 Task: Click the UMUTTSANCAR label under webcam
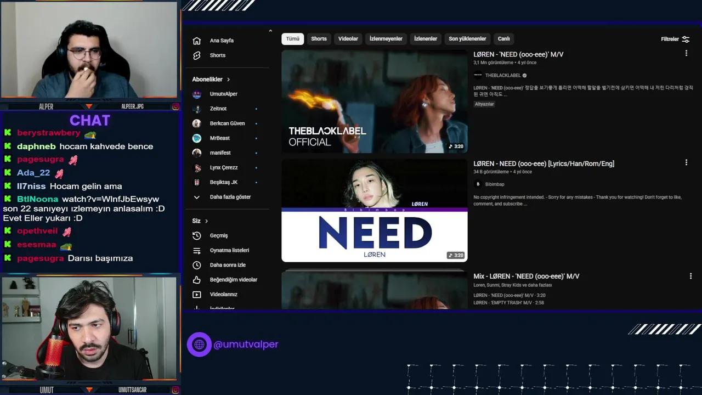click(132, 390)
